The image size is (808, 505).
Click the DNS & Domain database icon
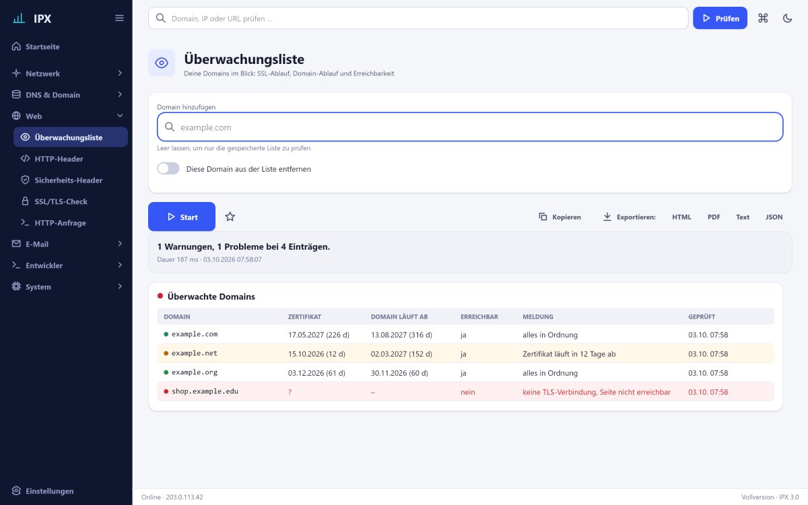(x=17, y=95)
